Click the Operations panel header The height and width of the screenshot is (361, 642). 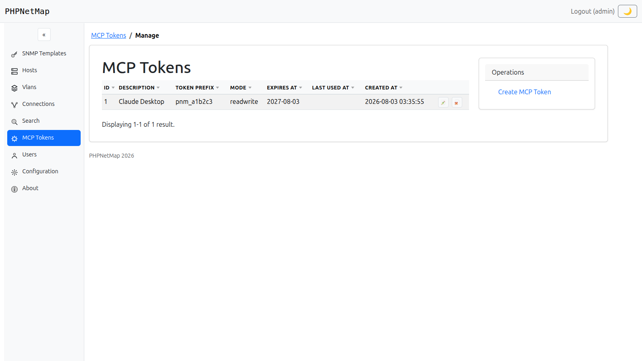pyautogui.click(x=537, y=72)
